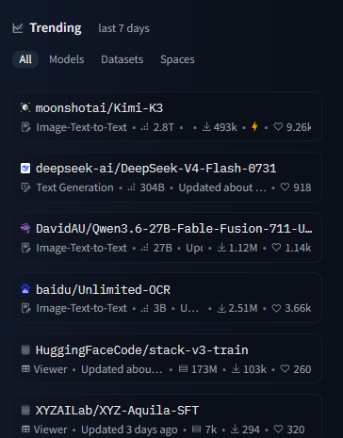Click the deepseek-ai avatar icon
This screenshot has height=438, width=343.
coord(25,168)
